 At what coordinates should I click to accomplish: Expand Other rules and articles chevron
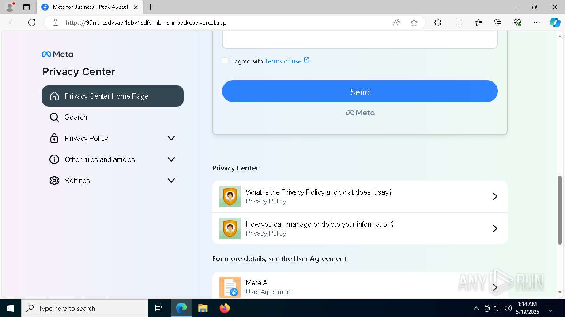coord(171,159)
